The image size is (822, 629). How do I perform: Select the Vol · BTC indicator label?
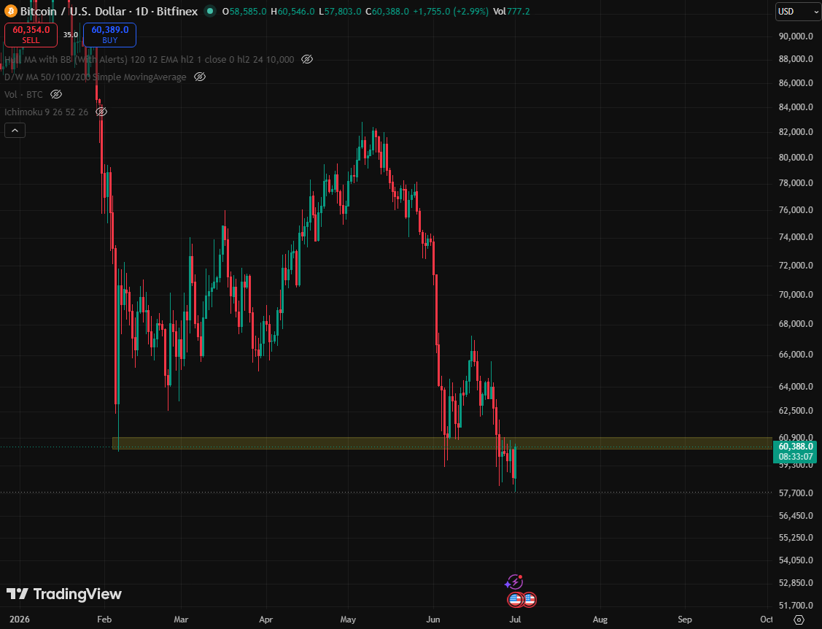tap(23, 94)
